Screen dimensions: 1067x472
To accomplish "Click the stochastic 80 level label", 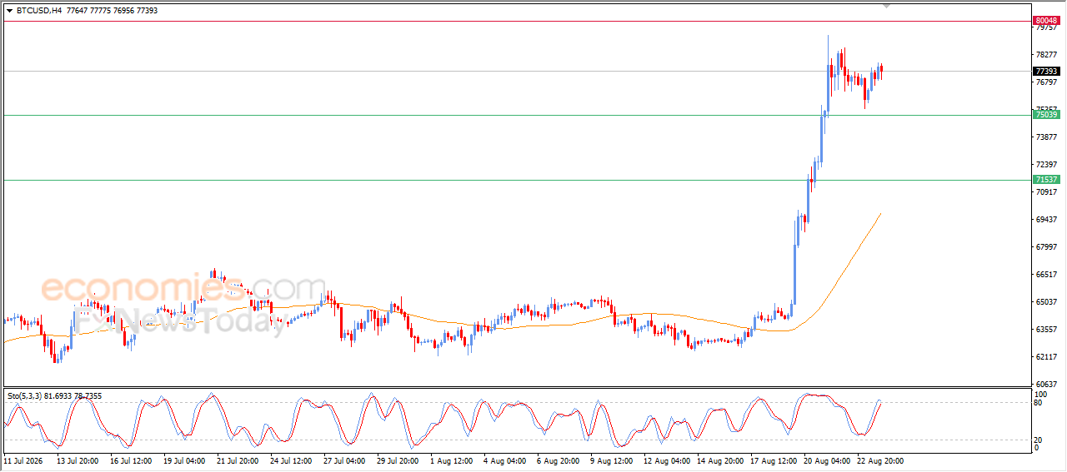I will click(x=1039, y=403).
